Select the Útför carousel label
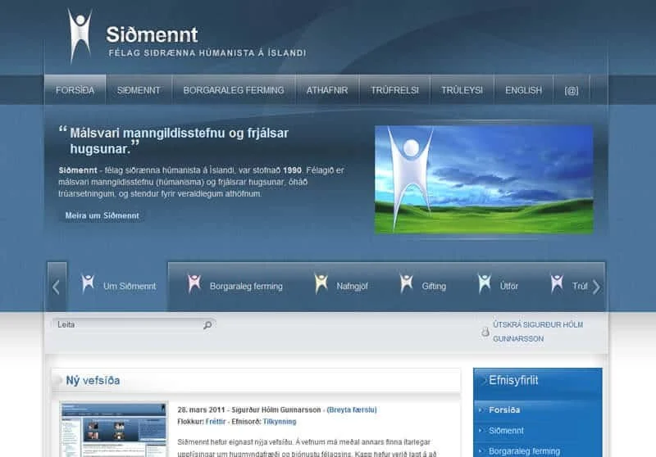 tap(508, 286)
